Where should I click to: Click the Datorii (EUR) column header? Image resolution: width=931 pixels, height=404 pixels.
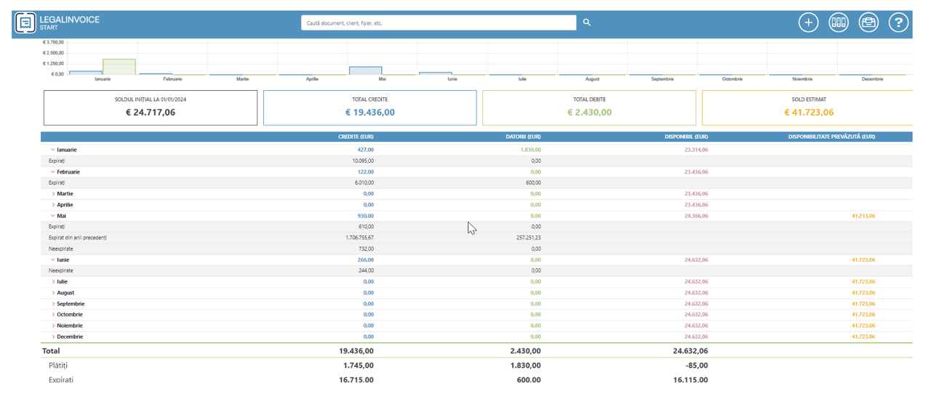coord(522,137)
